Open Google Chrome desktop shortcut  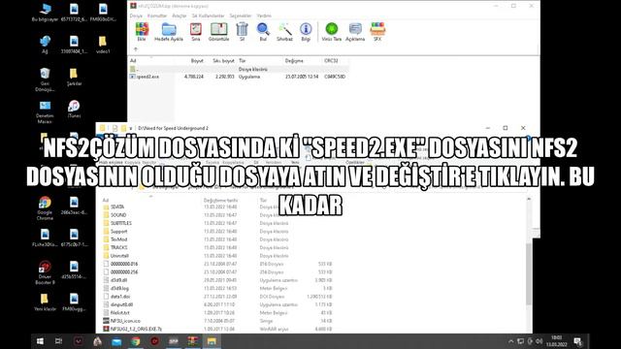pyautogui.click(x=45, y=208)
